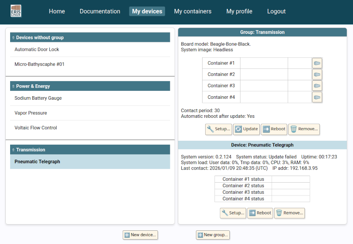Open the Documentation menu item

click(100, 11)
